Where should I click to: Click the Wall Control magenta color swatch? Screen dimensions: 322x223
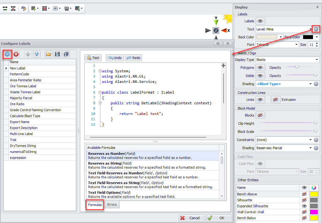314,212
